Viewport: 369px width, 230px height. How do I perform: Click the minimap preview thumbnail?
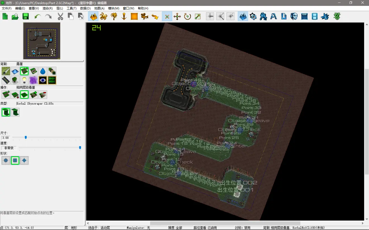pyautogui.click(x=42, y=41)
